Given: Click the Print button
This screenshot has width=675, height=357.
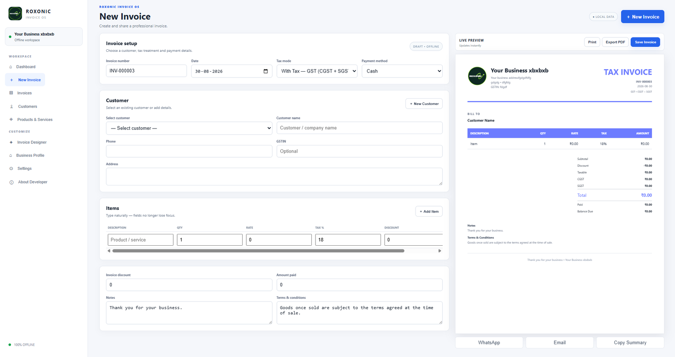Looking at the screenshot, I should pos(592,42).
